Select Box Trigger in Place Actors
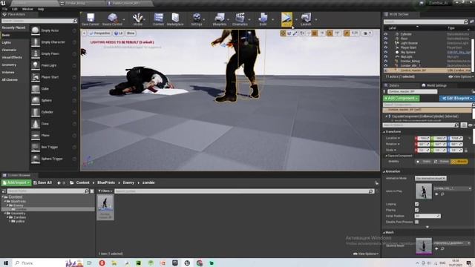 pyautogui.click(x=54, y=147)
